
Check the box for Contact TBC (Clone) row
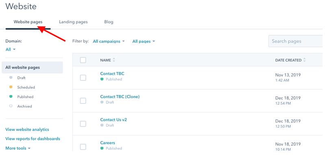point(83,101)
